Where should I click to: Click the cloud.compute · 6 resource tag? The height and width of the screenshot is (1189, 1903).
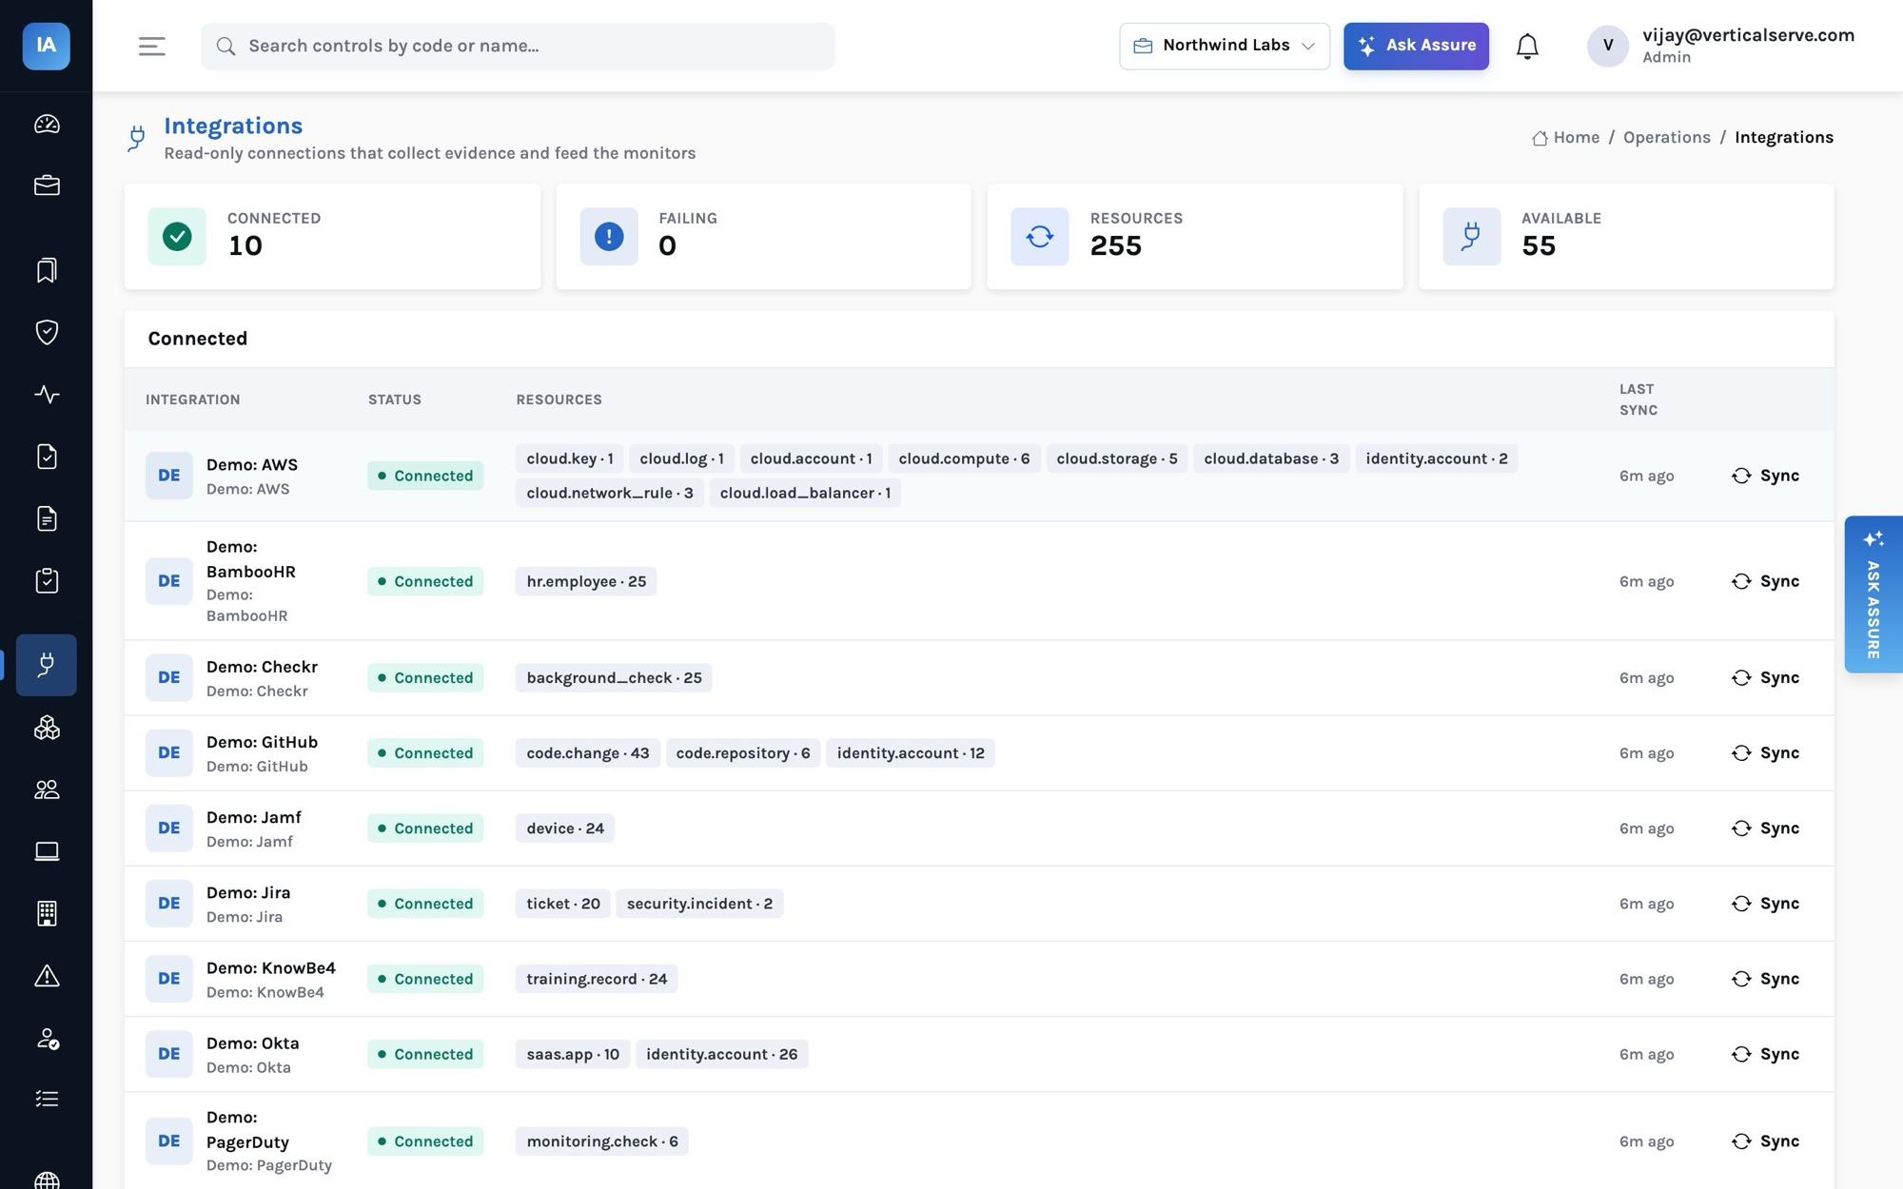pos(964,458)
